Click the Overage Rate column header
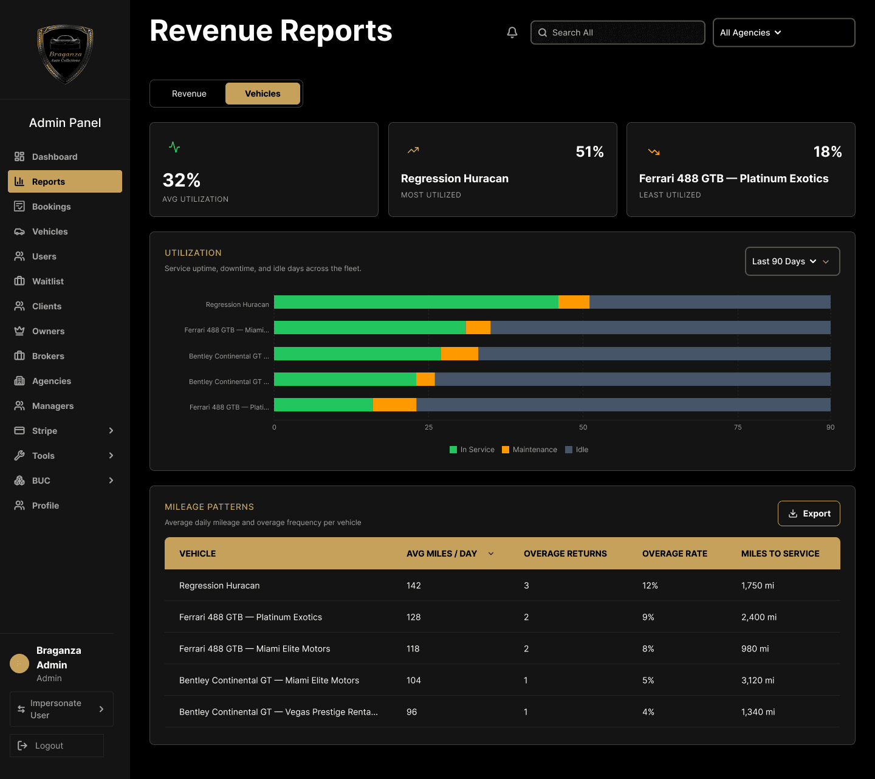 [674, 554]
